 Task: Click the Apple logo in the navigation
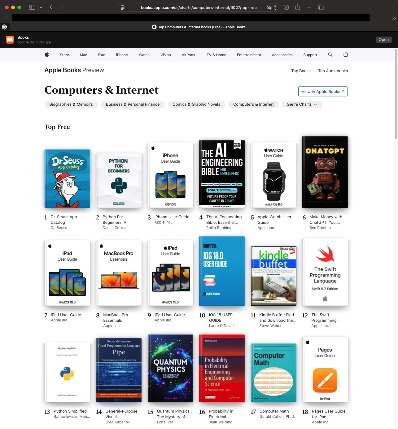(x=47, y=55)
